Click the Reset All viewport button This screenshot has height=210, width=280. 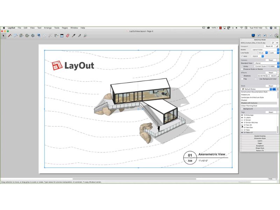click(269, 46)
